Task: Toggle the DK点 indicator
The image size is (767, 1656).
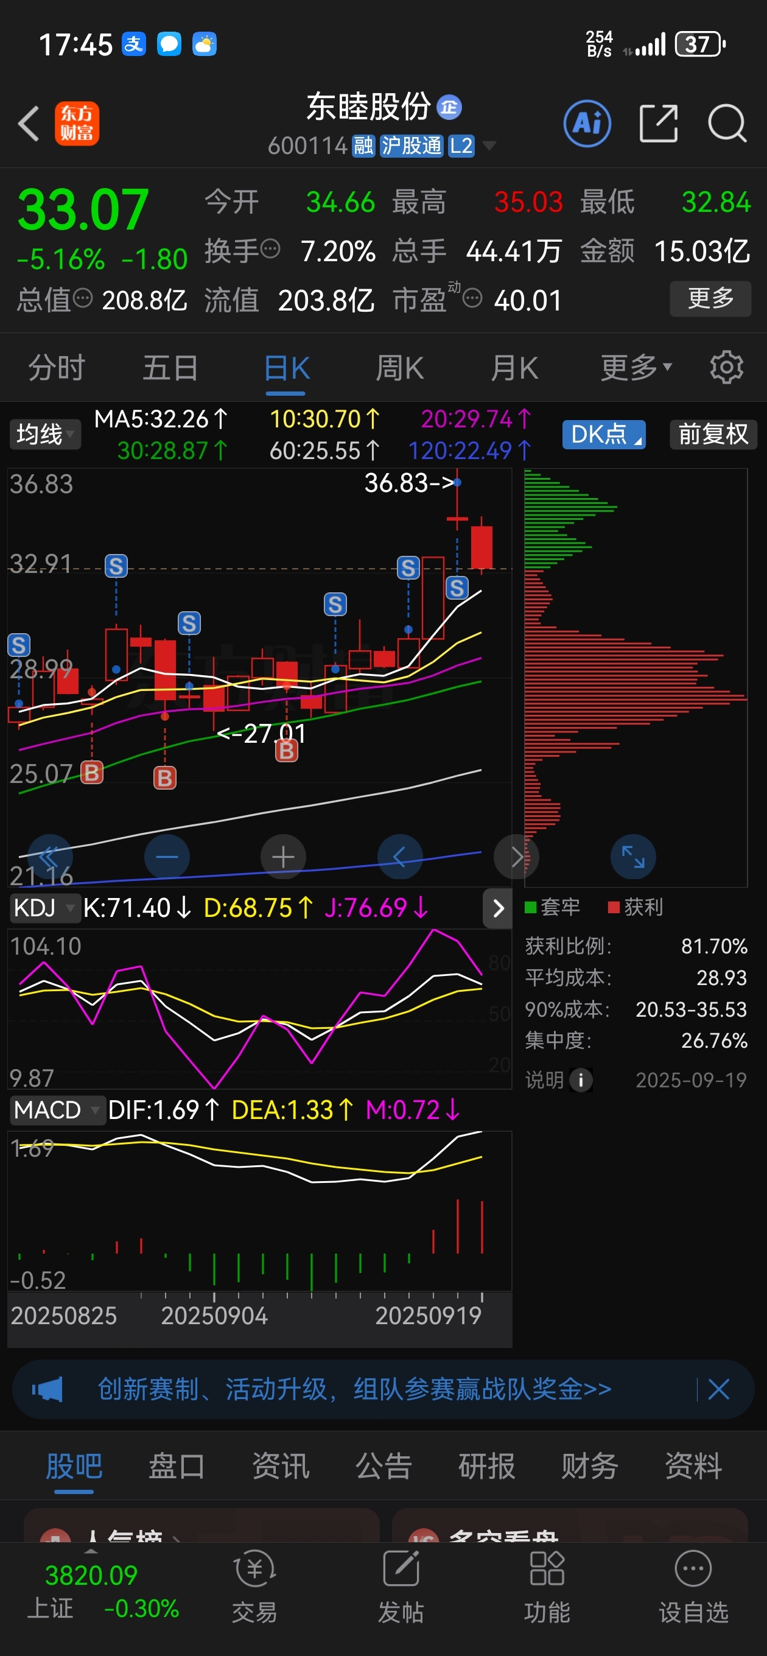Action: [604, 435]
